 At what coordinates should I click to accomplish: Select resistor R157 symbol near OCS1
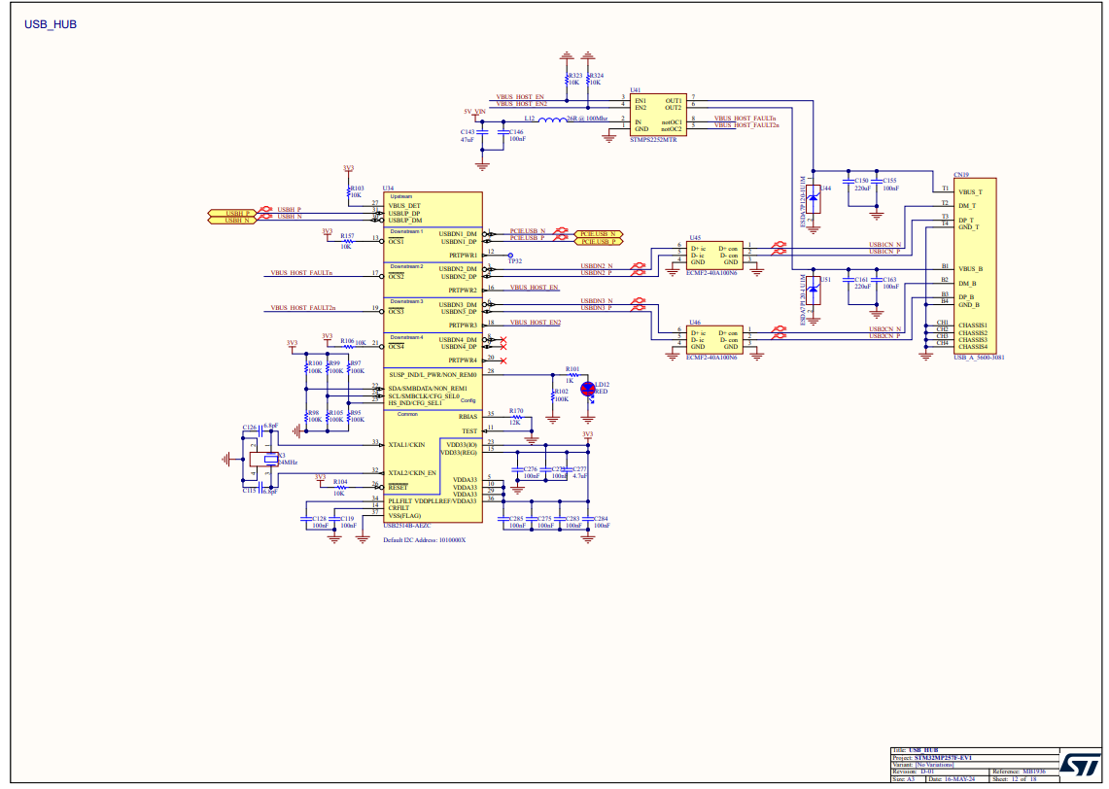347,241
